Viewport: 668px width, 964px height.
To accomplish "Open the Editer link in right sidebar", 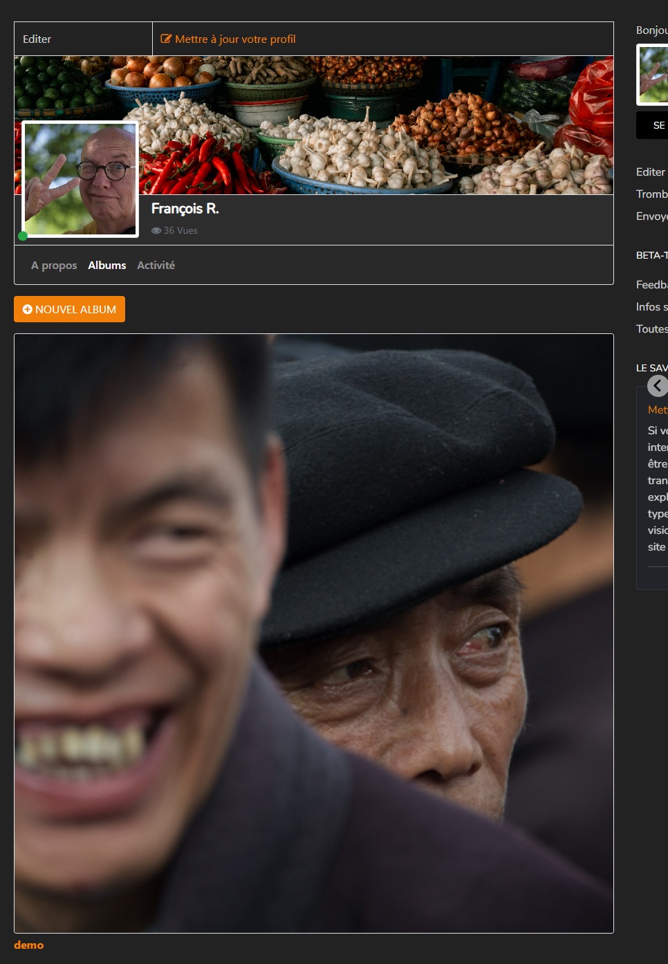I will pyautogui.click(x=651, y=172).
